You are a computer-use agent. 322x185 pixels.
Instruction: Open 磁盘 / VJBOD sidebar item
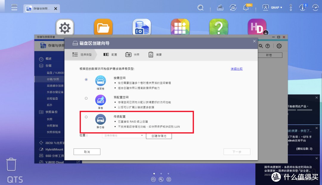(55, 73)
